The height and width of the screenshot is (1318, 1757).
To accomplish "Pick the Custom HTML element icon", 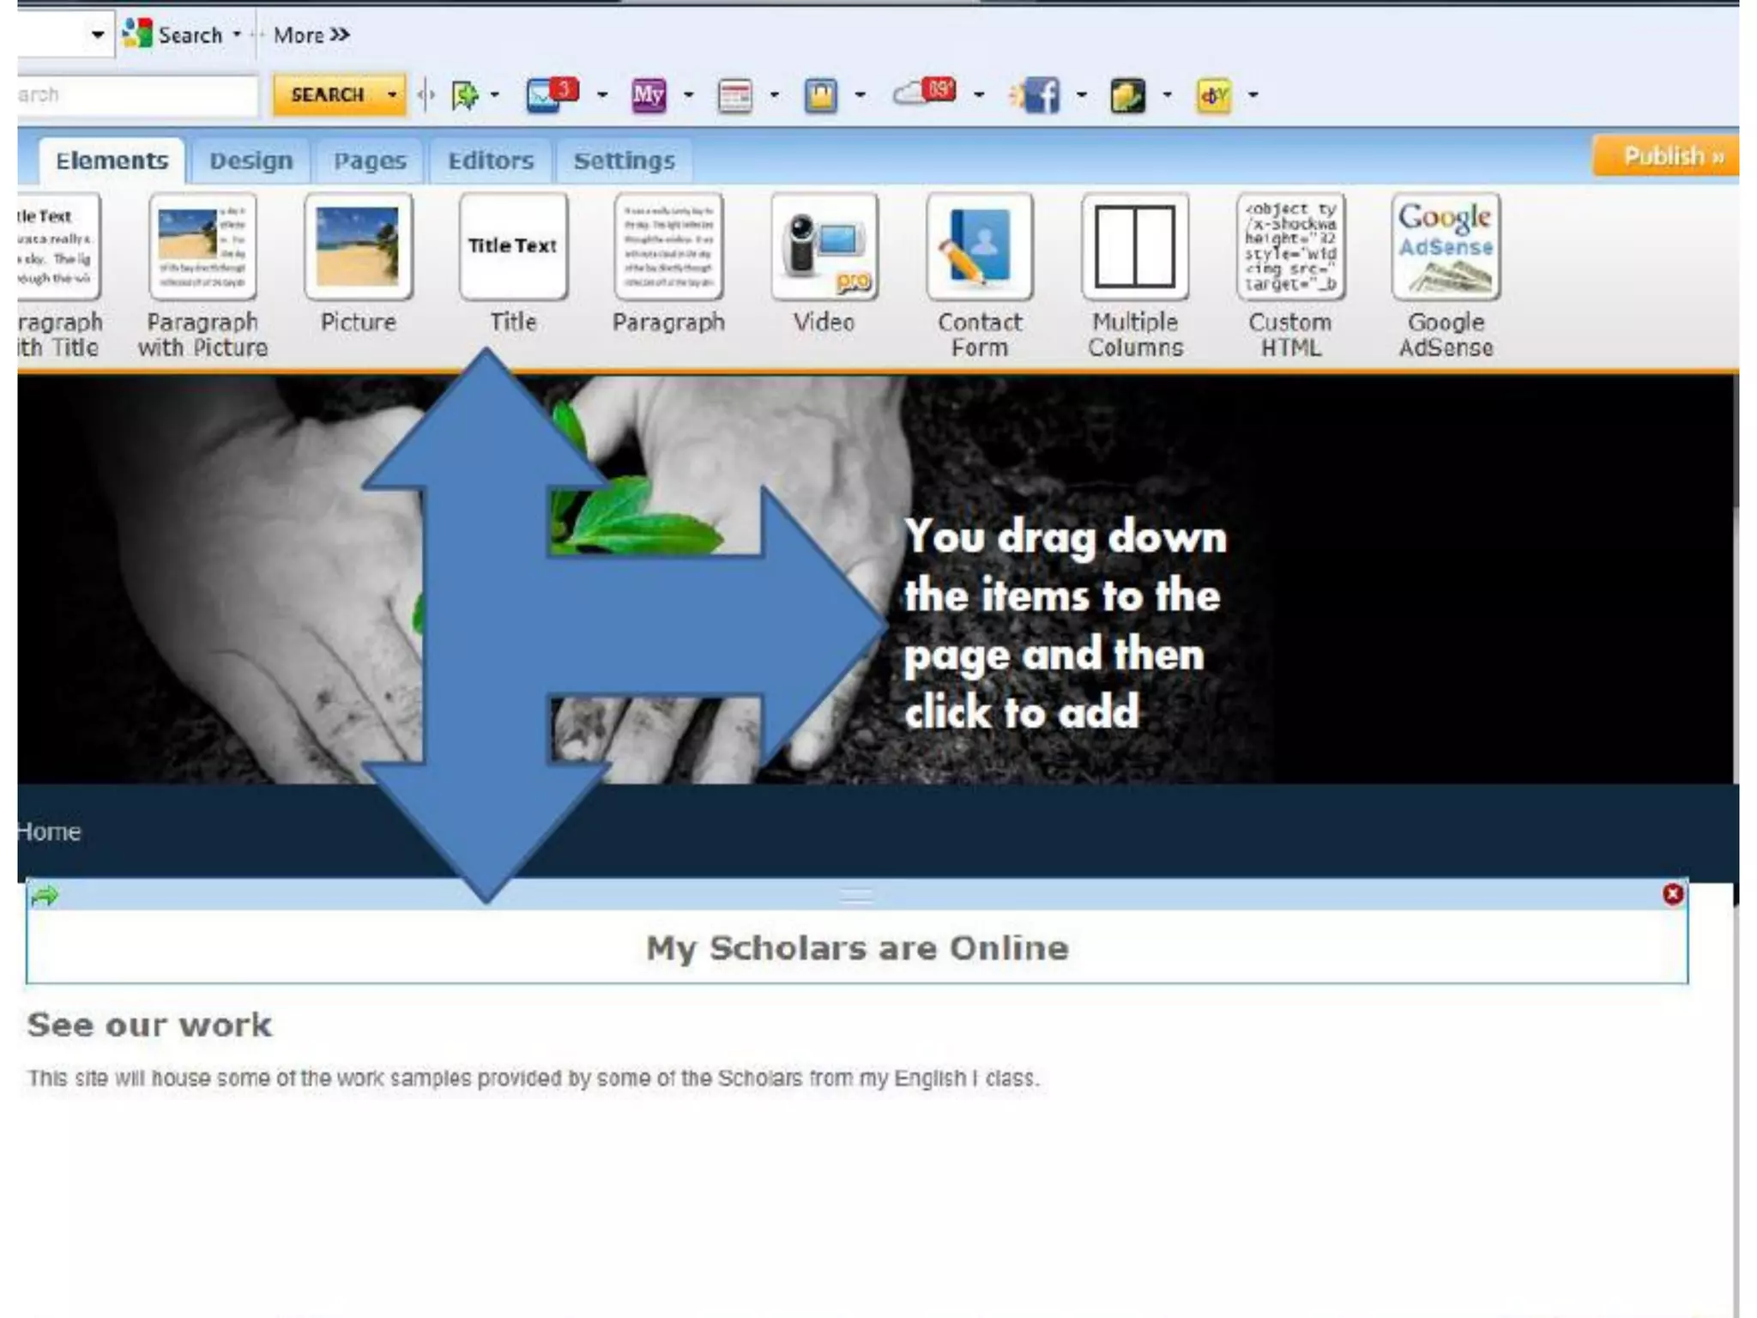I will pos(1290,246).
